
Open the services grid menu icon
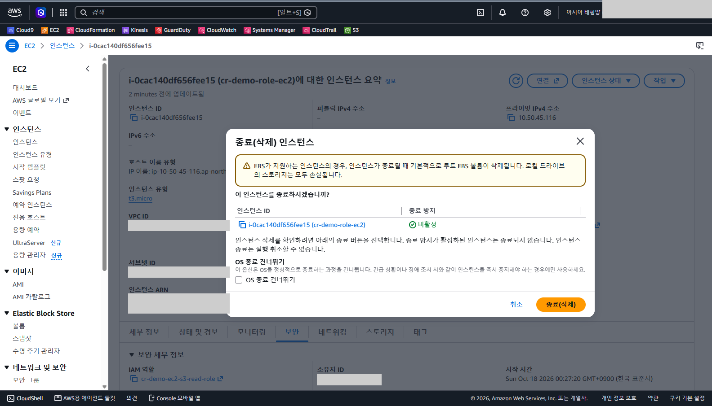point(63,13)
